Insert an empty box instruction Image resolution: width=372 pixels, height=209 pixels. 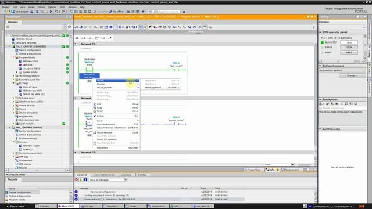tap(96, 38)
